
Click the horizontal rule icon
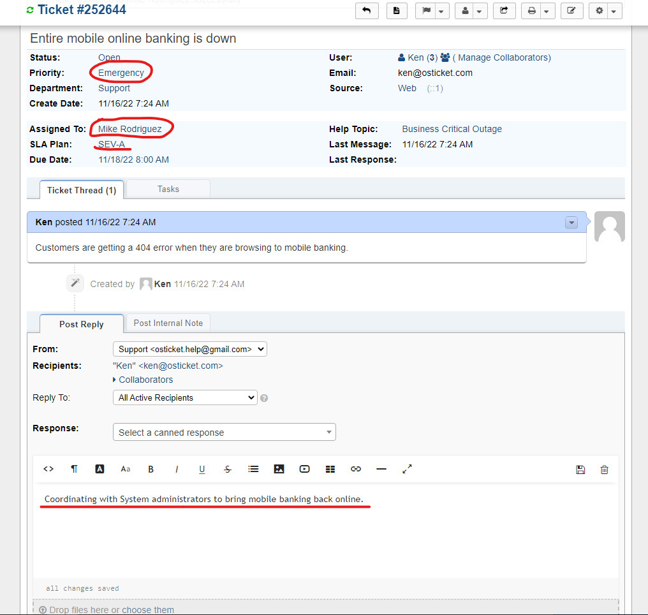tap(381, 469)
